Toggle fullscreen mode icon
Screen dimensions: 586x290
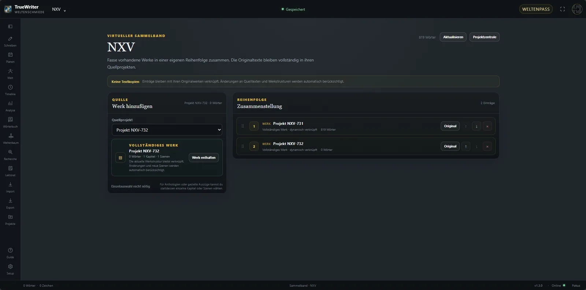coord(563,9)
